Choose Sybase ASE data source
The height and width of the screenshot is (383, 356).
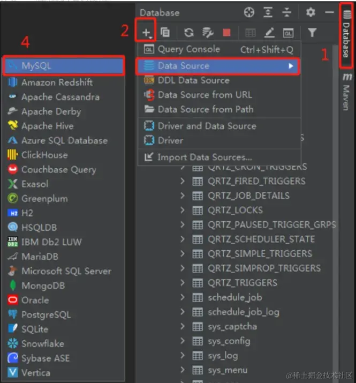tap(64, 358)
